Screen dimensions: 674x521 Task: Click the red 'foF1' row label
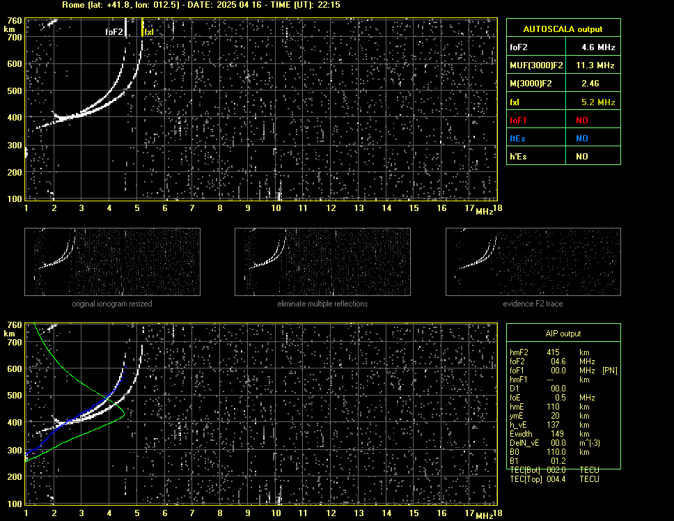518,120
